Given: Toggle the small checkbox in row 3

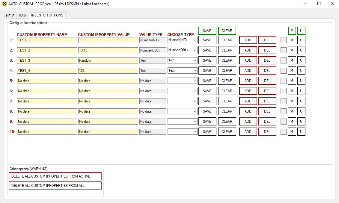Looking at the screenshot, I should 284,60.
